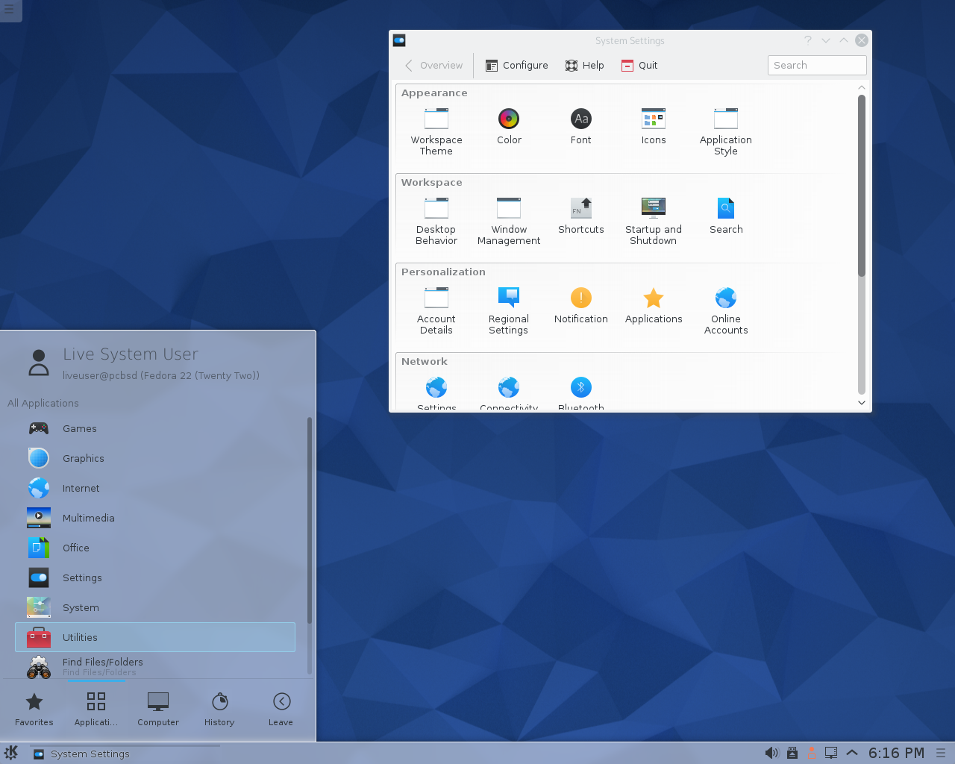This screenshot has width=955, height=764.
Task: Click the System Settings taskbar entry
Action: pyautogui.click(x=125, y=754)
